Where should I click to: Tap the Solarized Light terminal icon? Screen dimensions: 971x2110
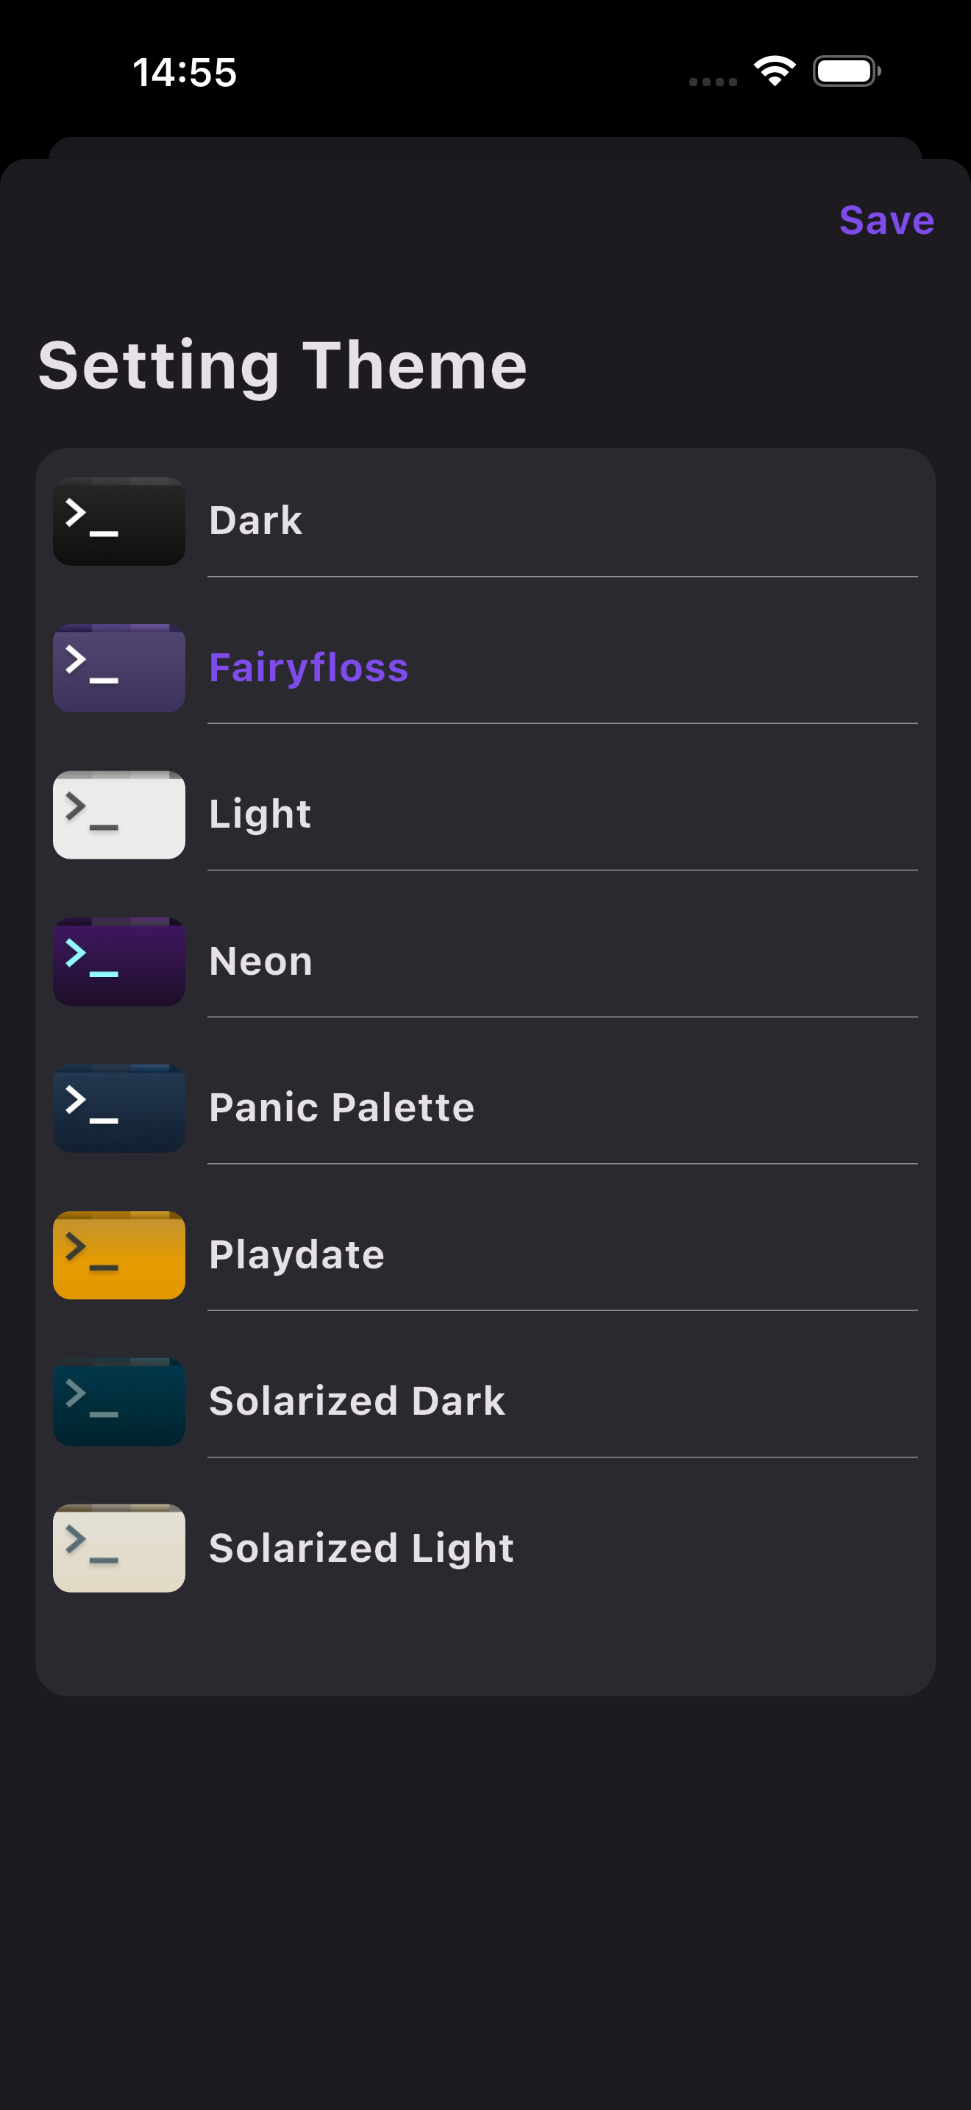tap(118, 1548)
